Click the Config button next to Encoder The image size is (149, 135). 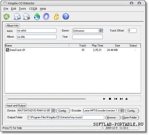point(132,111)
